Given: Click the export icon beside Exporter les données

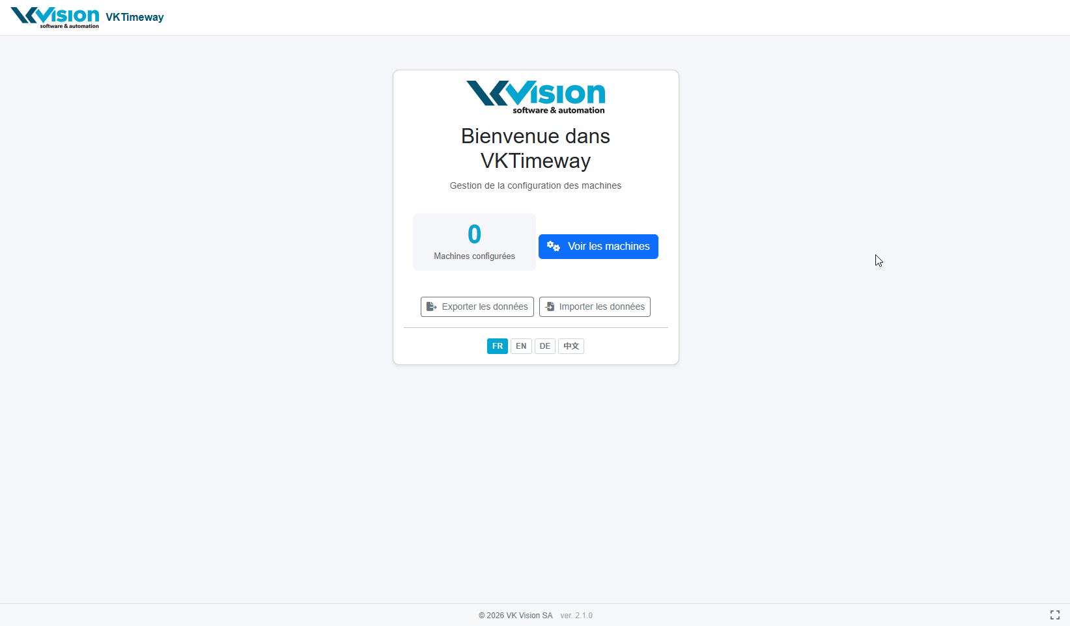Looking at the screenshot, I should click(x=431, y=306).
